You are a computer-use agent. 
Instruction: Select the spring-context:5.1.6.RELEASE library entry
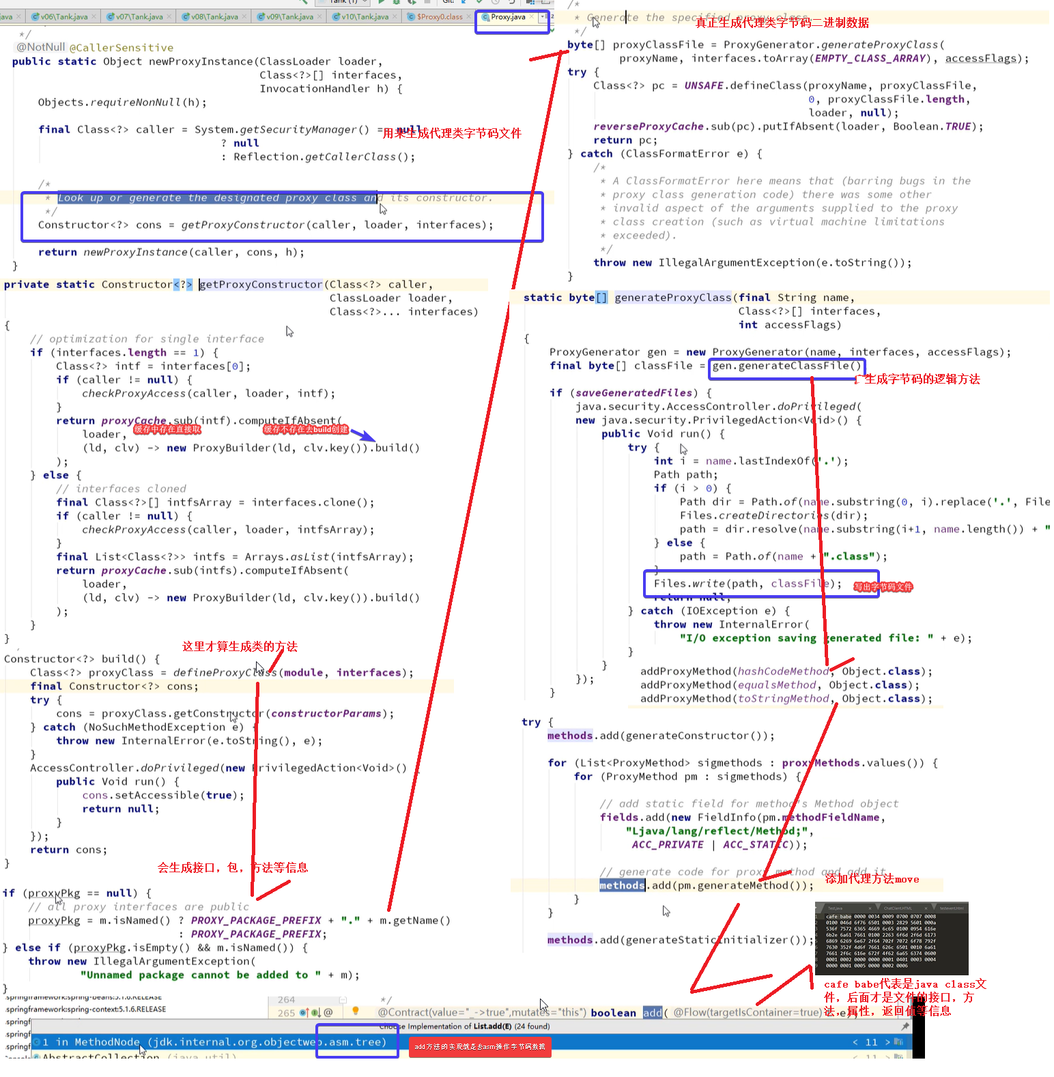point(86,1009)
